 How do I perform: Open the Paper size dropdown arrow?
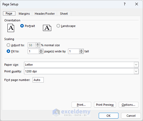(136, 65)
